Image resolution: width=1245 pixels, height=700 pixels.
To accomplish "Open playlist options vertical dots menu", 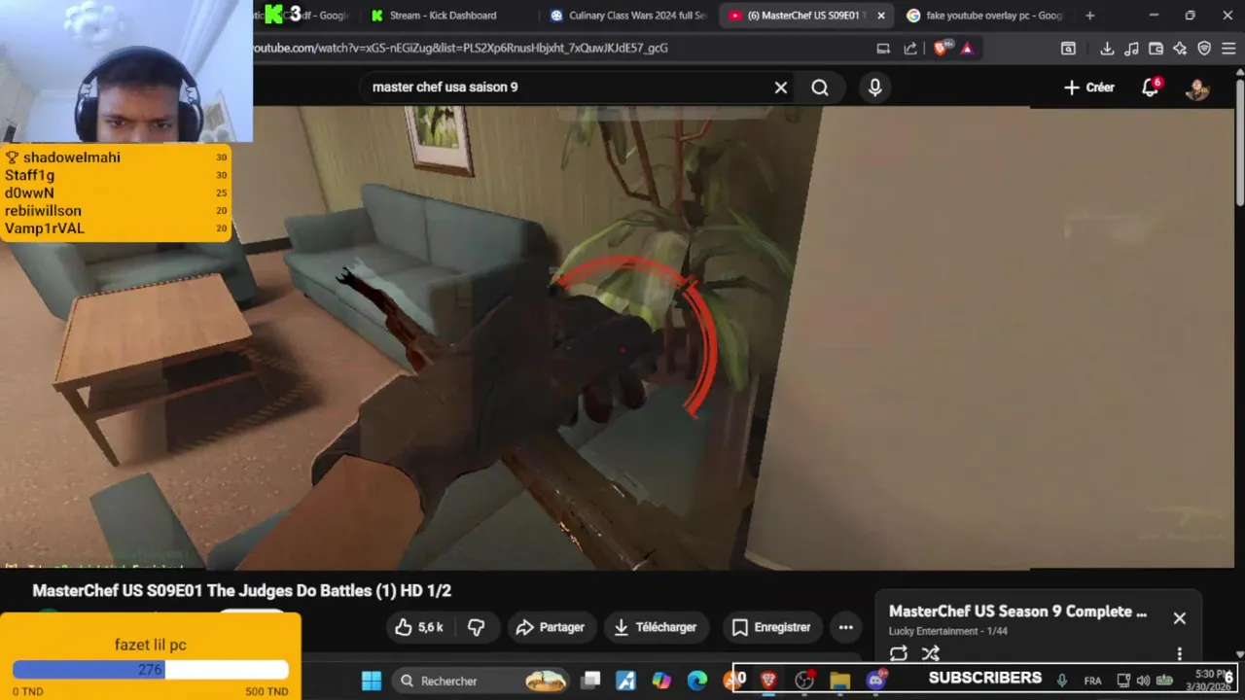I will click(1179, 654).
